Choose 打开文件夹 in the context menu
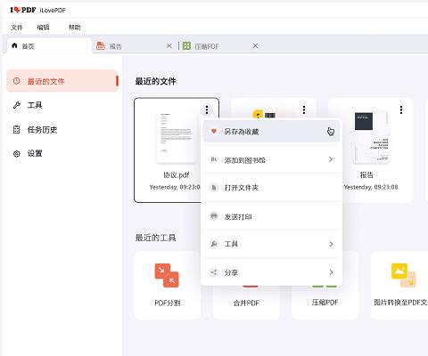 [x=271, y=188]
